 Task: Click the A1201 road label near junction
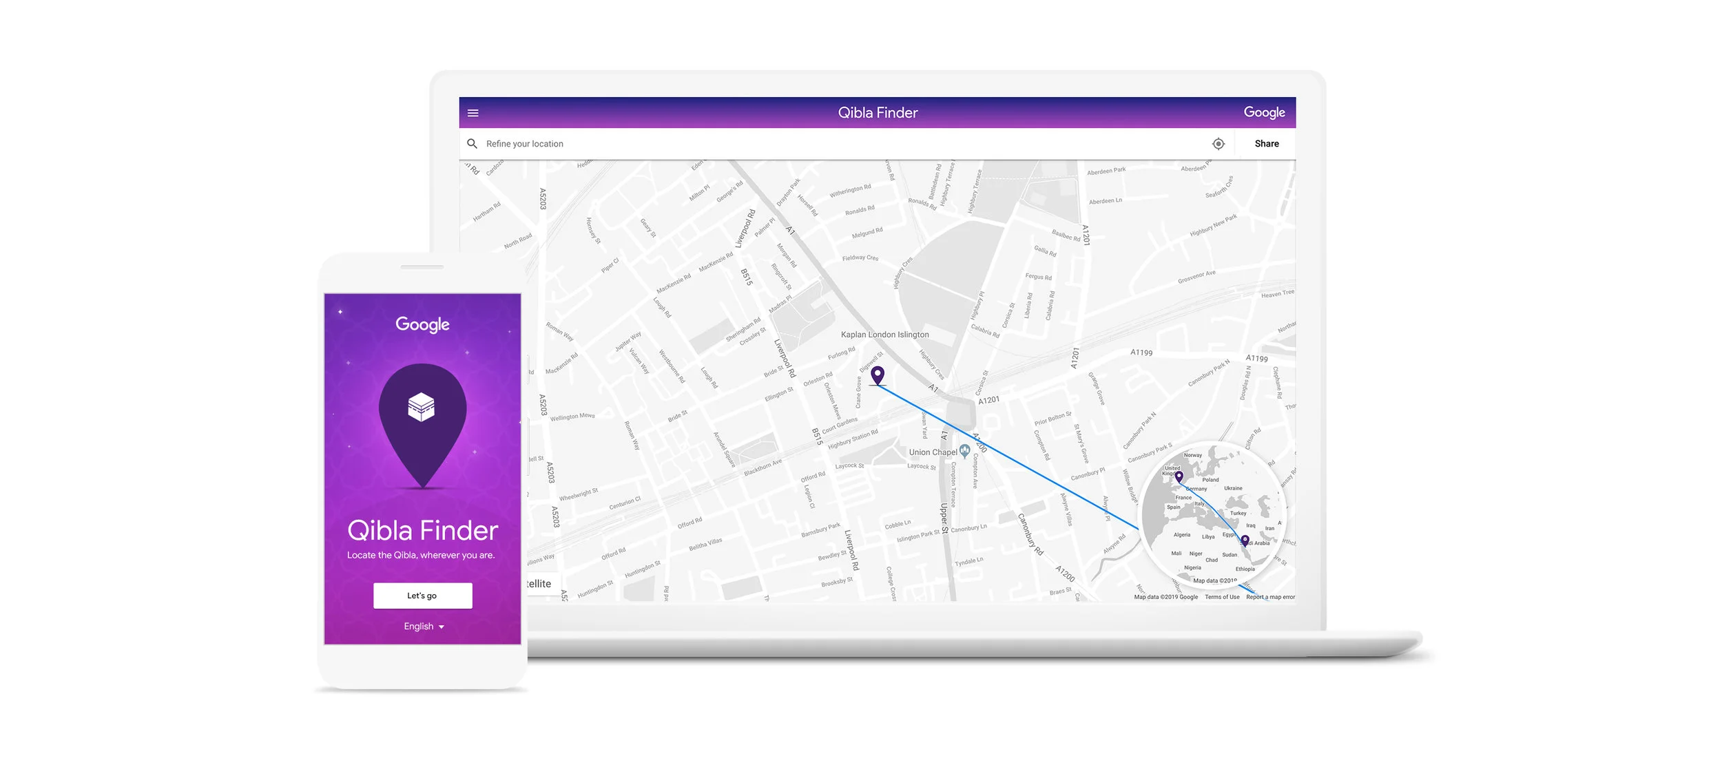tap(988, 400)
